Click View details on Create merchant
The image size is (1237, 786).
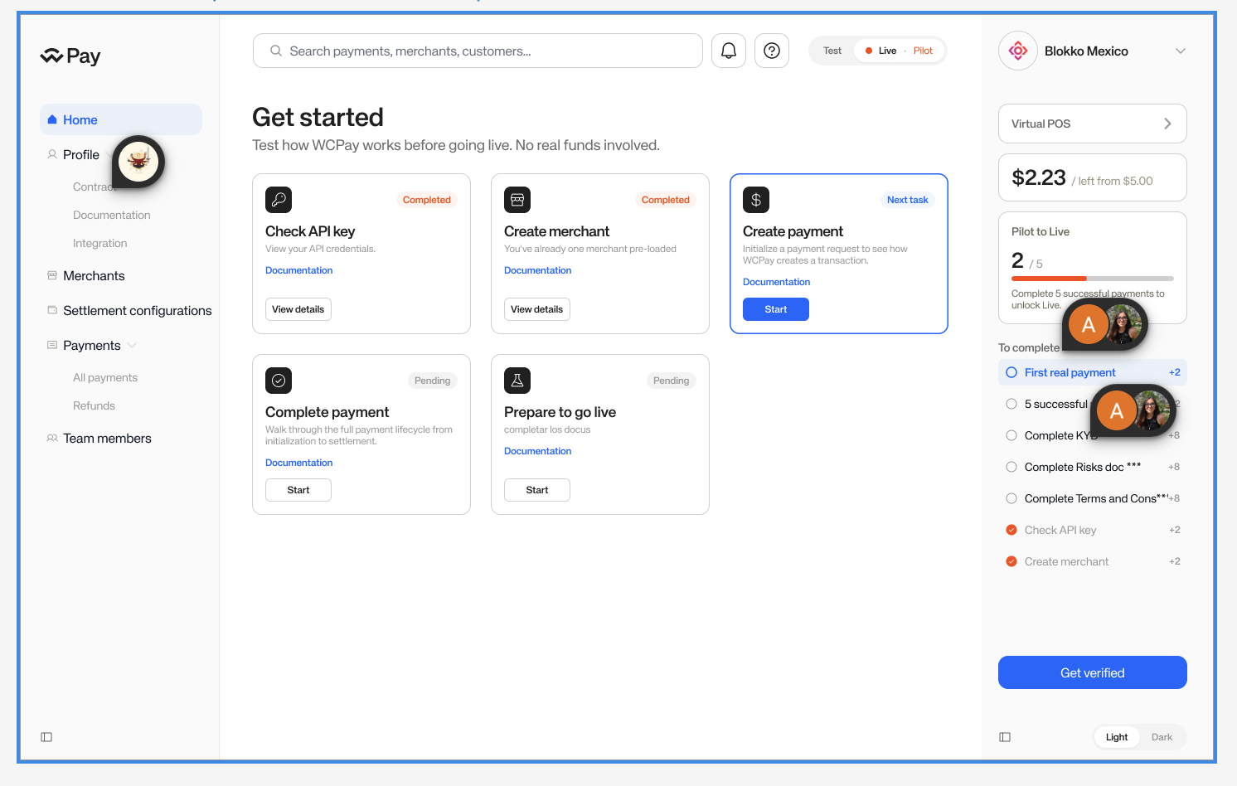537,309
